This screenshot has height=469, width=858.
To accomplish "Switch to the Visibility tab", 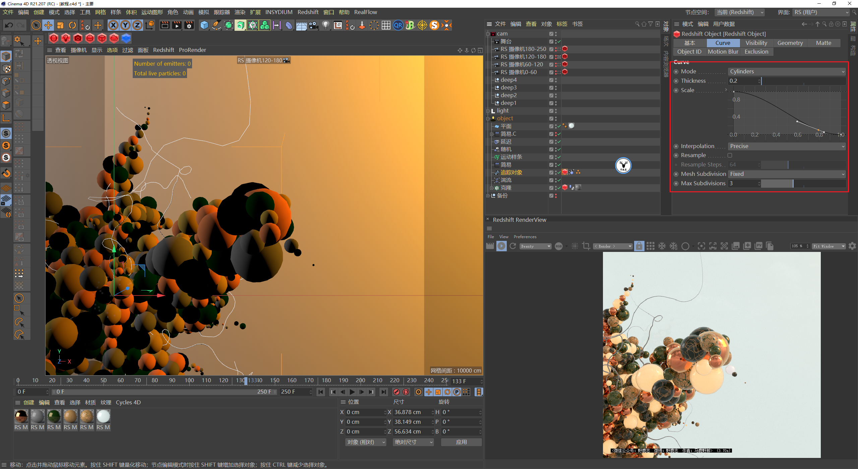I will coord(756,43).
